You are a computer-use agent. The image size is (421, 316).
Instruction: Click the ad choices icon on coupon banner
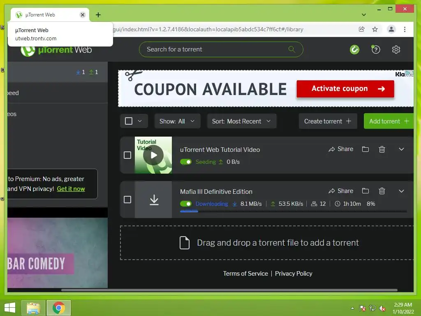pos(408,73)
